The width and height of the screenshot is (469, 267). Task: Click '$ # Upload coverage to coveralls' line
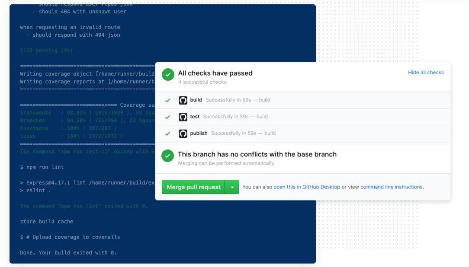(70, 237)
